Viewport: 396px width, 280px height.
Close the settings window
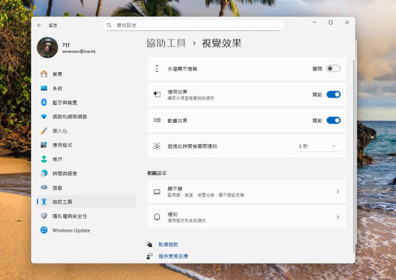click(x=347, y=22)
